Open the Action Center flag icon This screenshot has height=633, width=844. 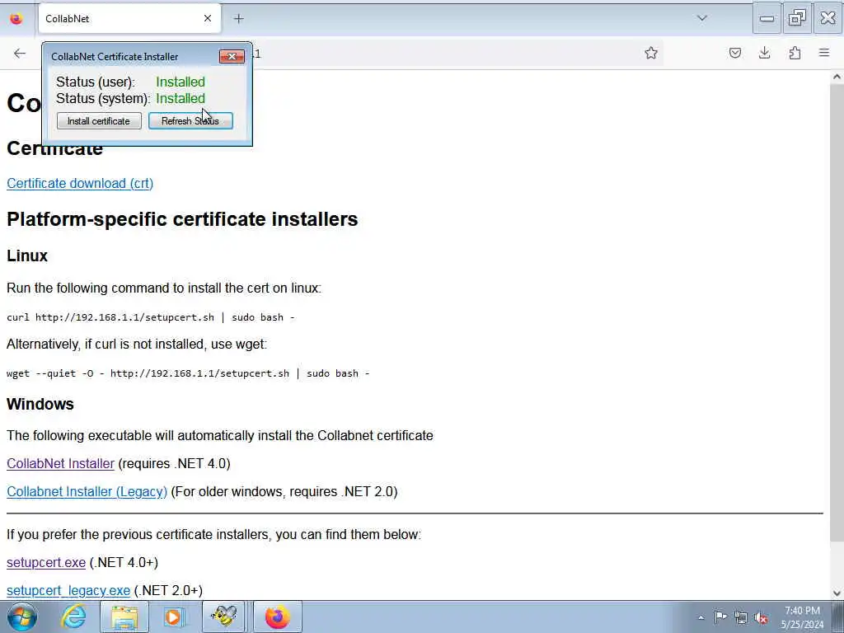tap(720, 617)
